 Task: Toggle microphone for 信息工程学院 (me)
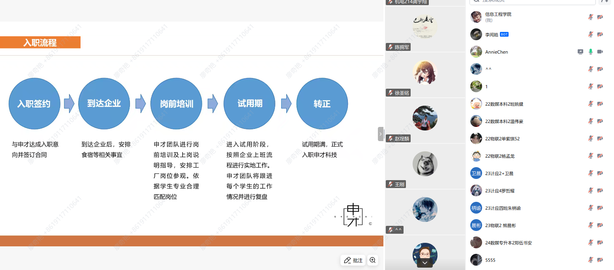click(x=591, y=17)
